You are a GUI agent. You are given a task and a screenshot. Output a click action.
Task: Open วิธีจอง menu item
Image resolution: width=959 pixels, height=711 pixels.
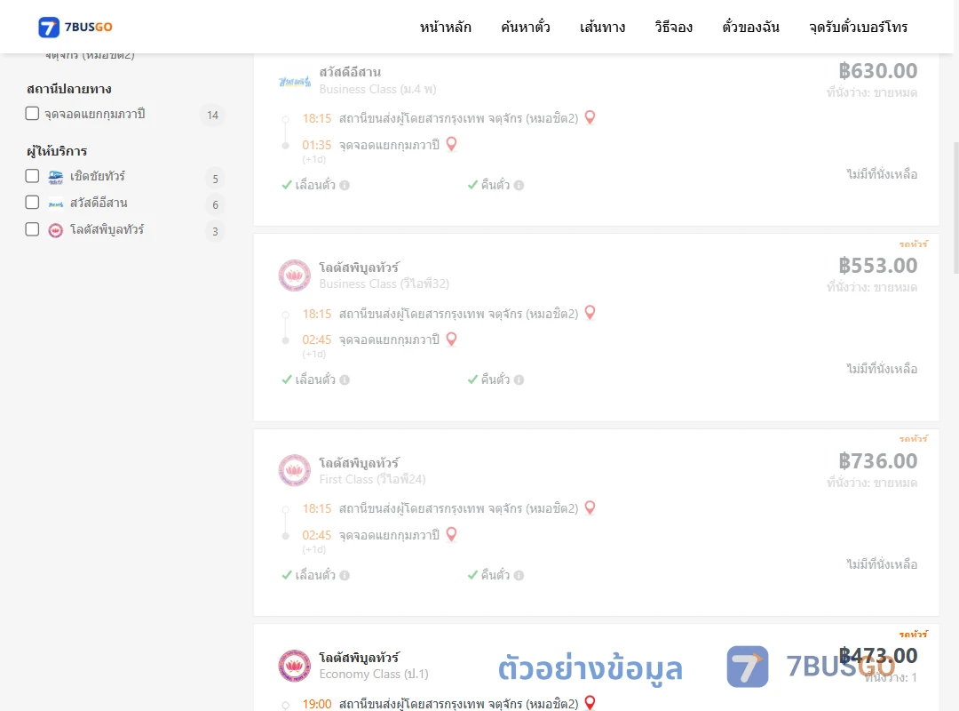click(x=673, y=27)
